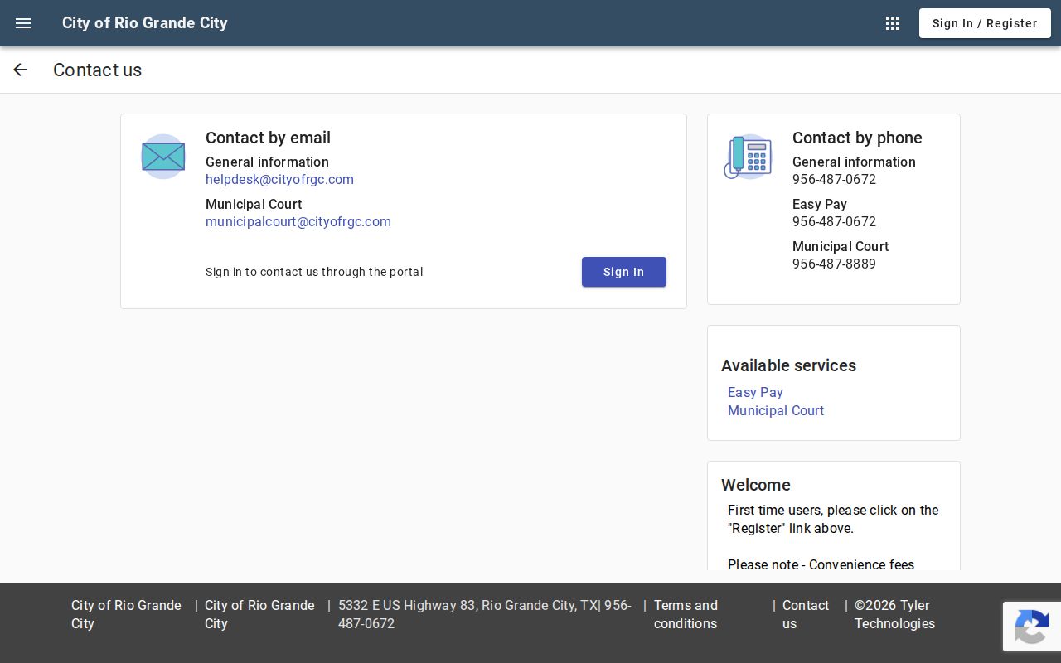Click the Contact us page title

pos(98,70)
